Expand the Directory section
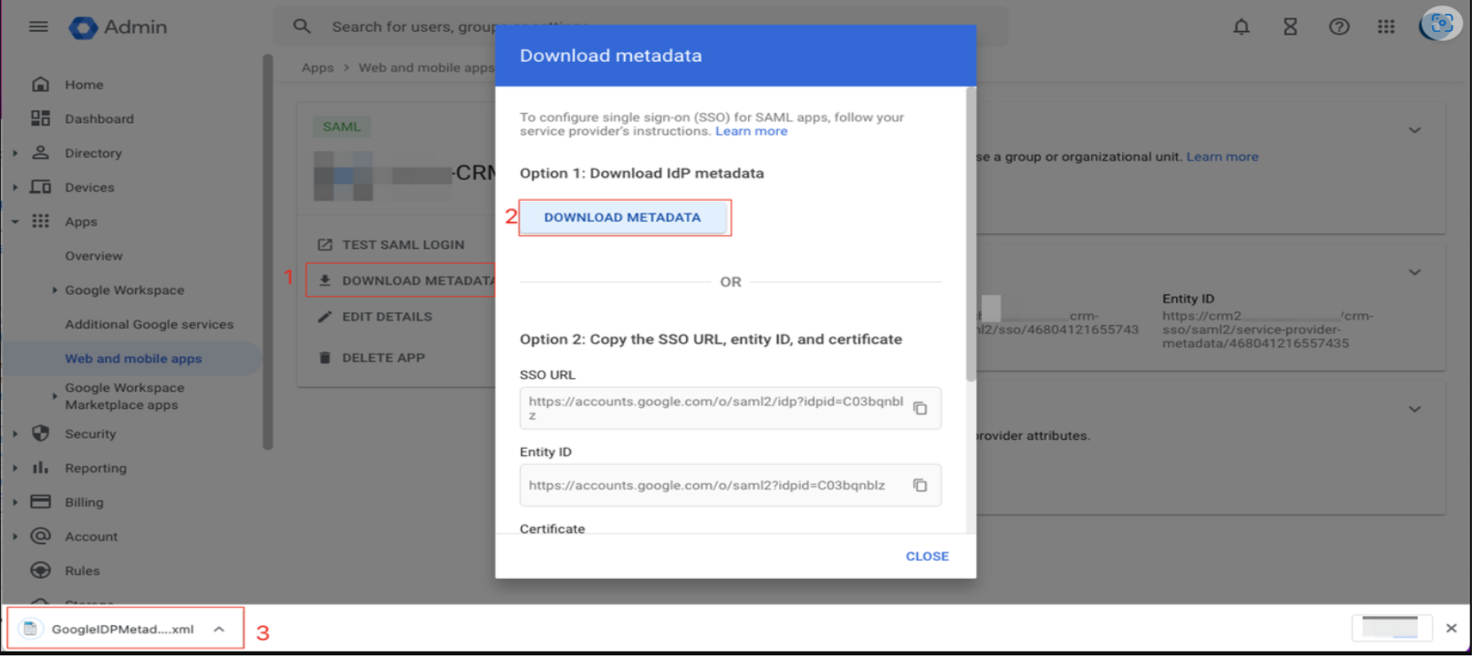Image resolution: width=1475 pixels, height=660 pixels. click(15, 153)
